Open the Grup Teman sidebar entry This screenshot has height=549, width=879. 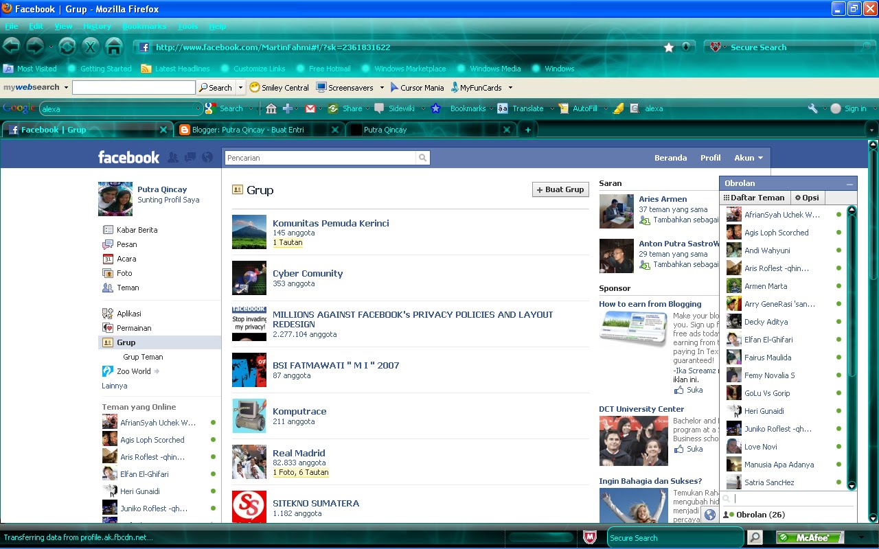(x=143, y=357)
